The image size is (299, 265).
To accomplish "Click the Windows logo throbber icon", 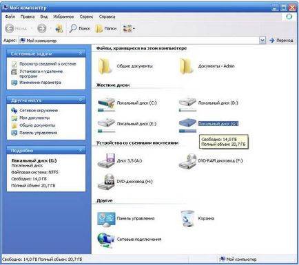I will (289, 17).
